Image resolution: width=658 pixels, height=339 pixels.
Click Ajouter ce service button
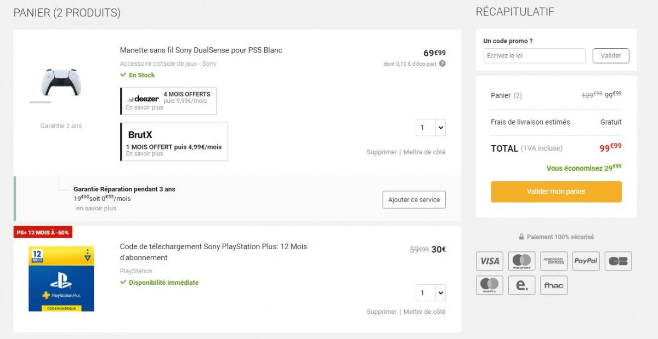414,200
